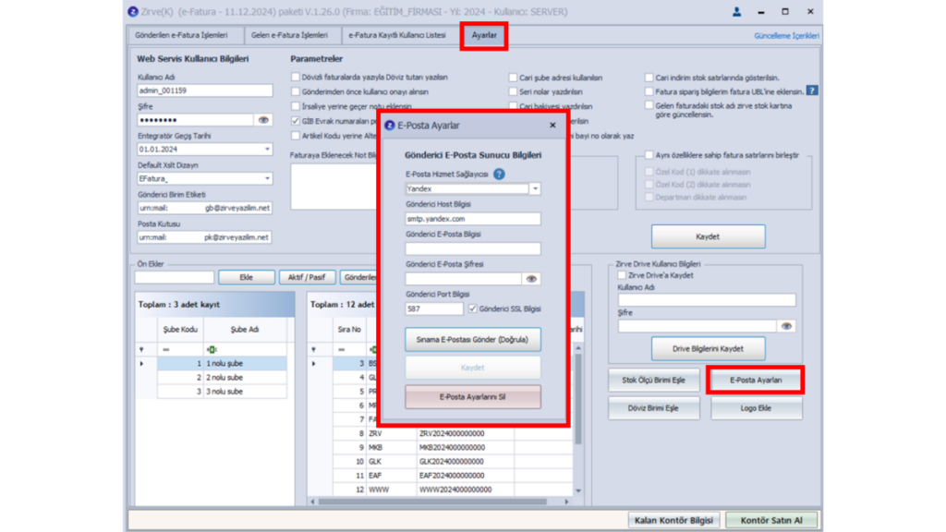Check Gönderimden önce kullanıcı onayı alınsın
The width and height of the screenshot is (946, 532).
[296, 91]
